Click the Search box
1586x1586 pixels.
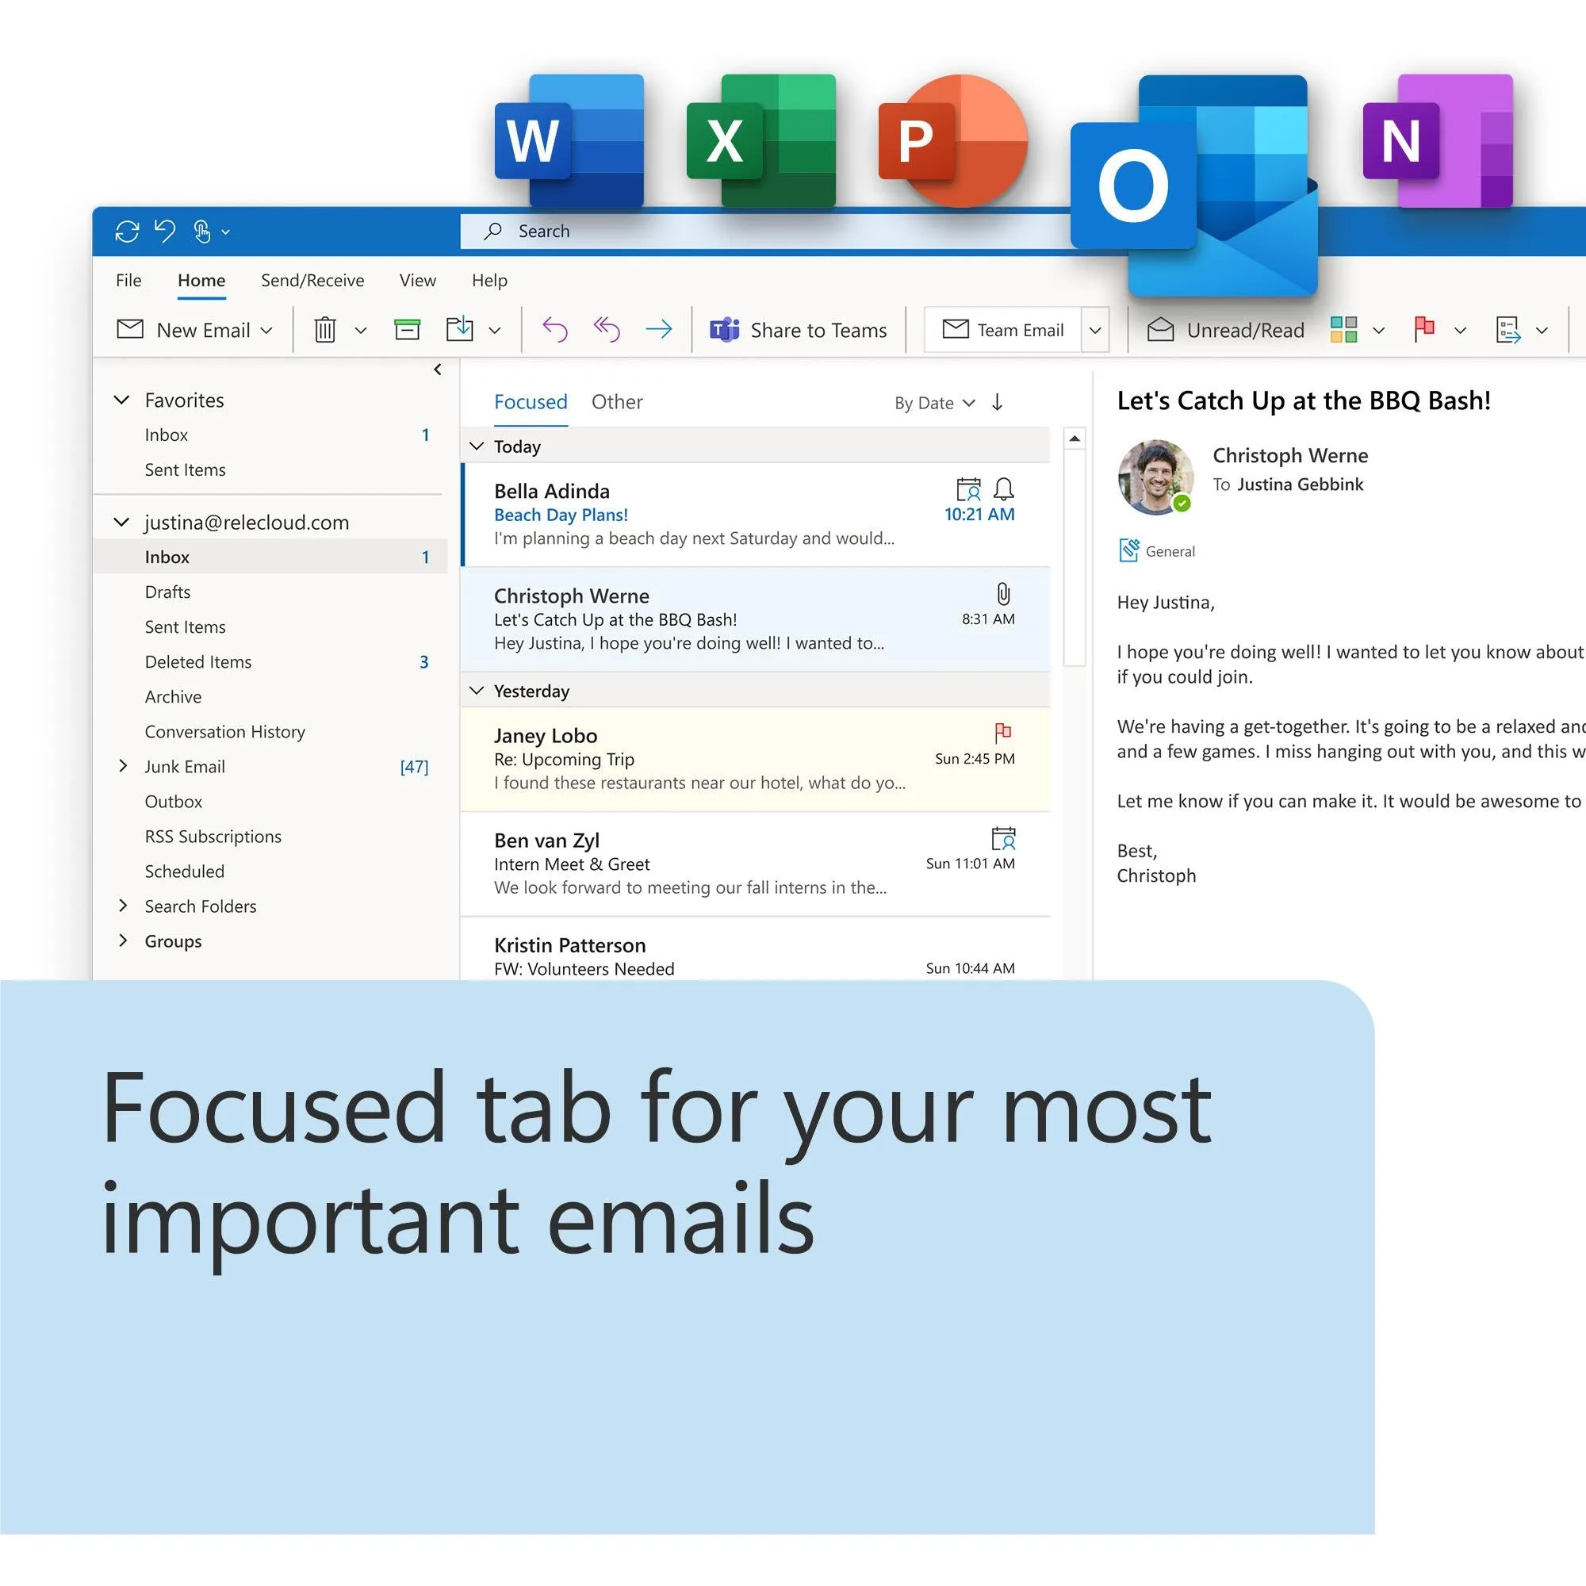point(764,232)
